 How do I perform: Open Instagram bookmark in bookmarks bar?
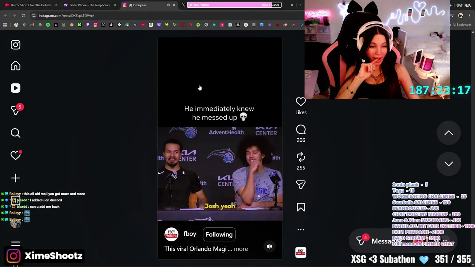[95, 25]
